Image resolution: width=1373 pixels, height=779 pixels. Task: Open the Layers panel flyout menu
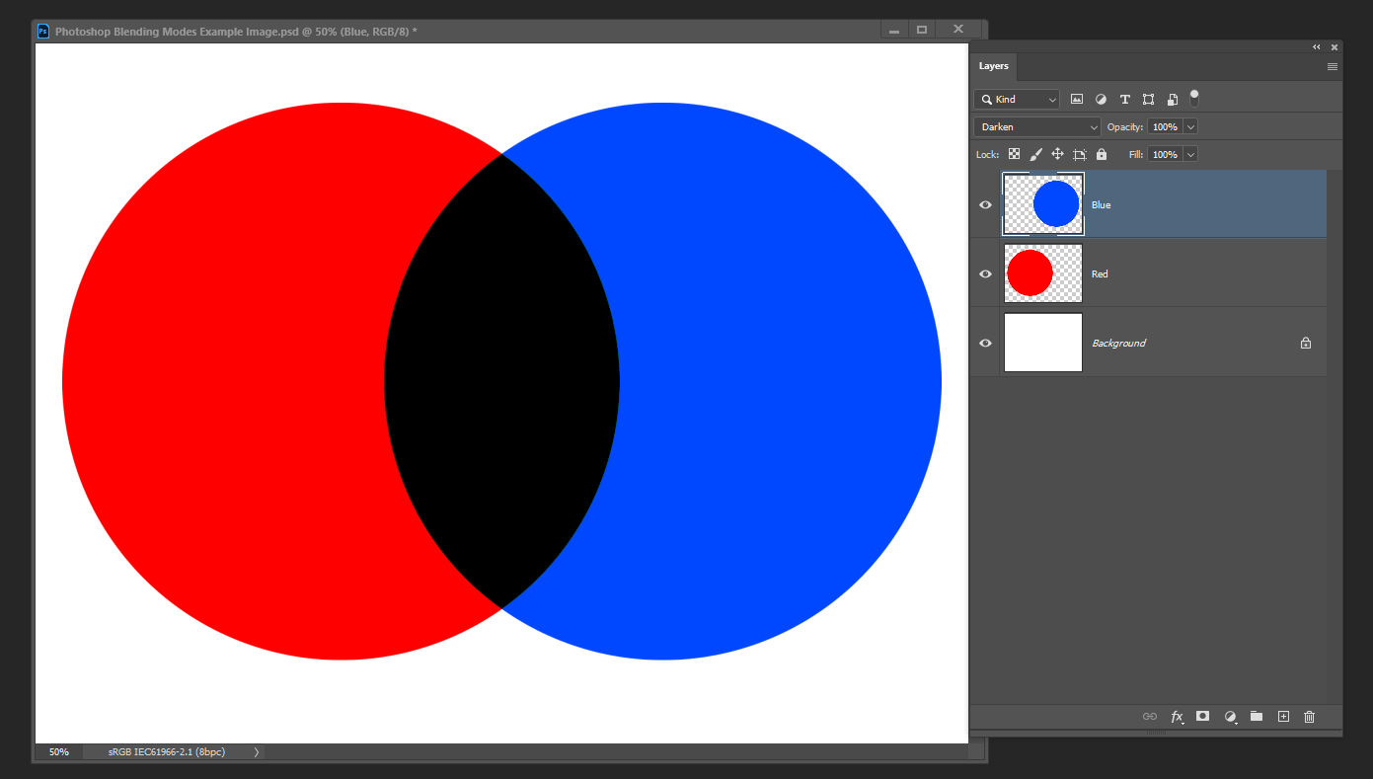click(x=1332, y=65)
